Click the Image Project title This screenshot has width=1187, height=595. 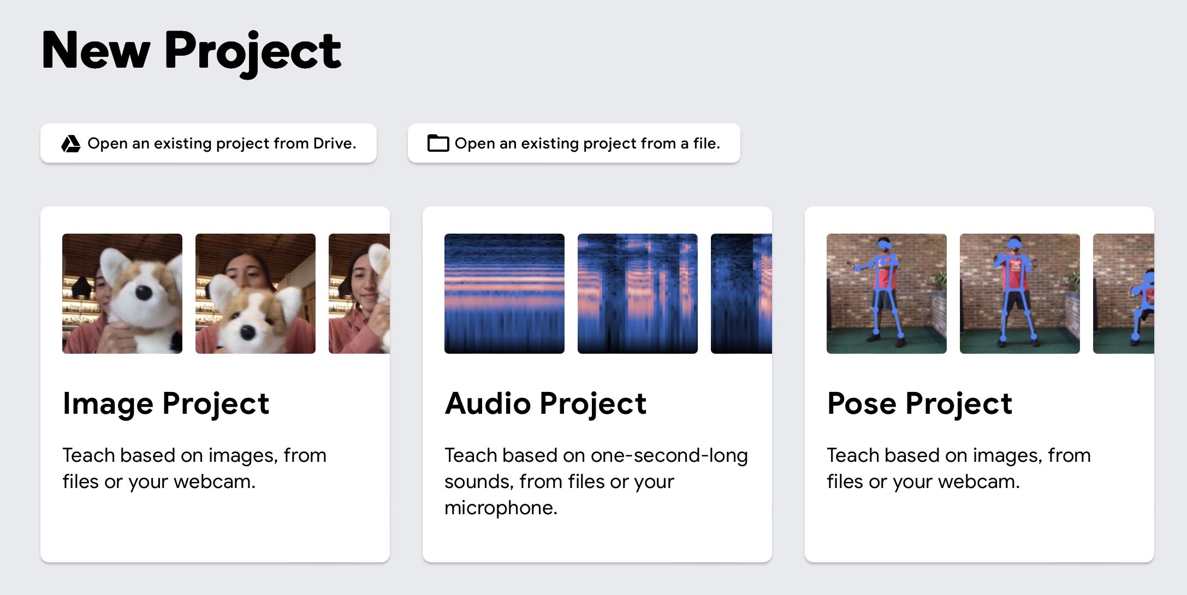click(x=166, y=404)
